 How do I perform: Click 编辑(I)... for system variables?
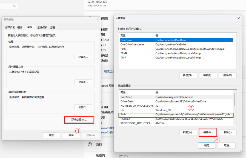pyautogui.click(x=208, y=132)
